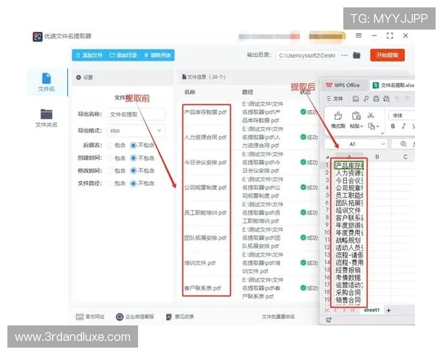Viewport: 443px width, 355px height.
Task: Click the WPS 格式刷 format painter
Action: pos(338,121)
